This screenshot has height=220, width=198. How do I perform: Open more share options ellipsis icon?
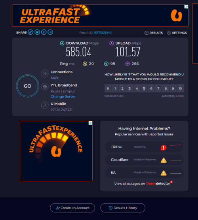point(50,32)
